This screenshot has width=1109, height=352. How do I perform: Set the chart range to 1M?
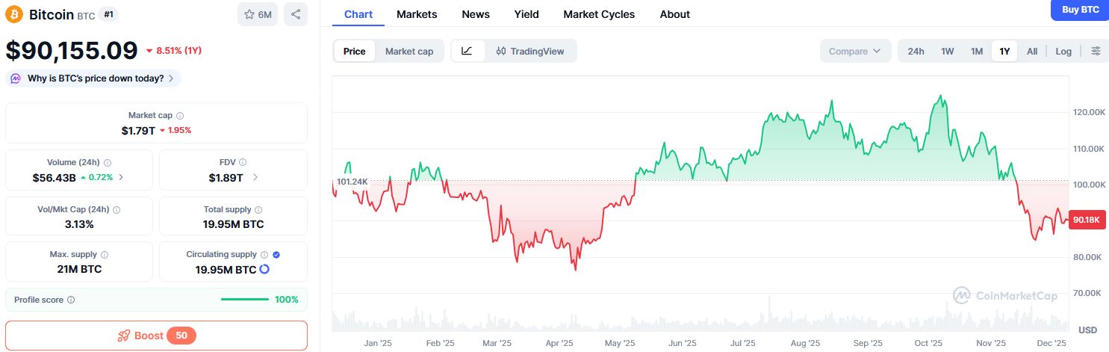point(976,51)
